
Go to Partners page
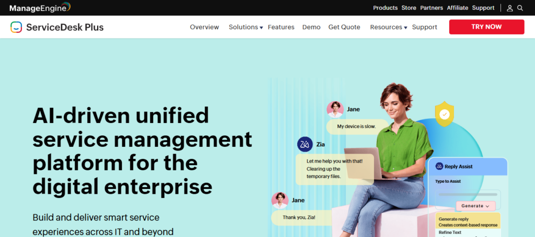432,8
